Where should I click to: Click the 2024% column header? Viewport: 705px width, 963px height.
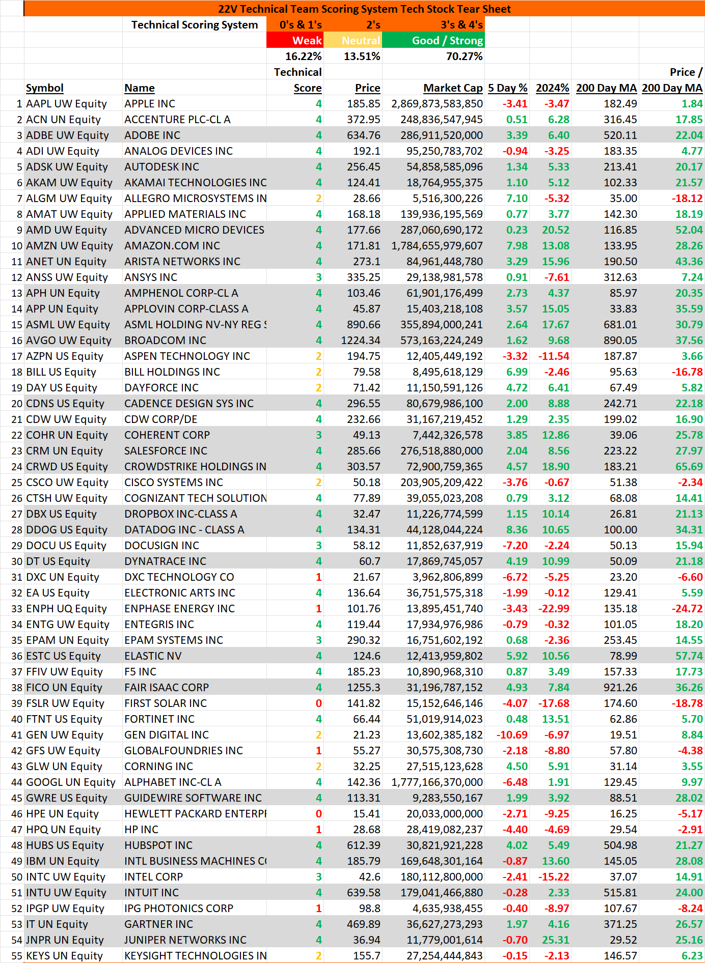552,88
